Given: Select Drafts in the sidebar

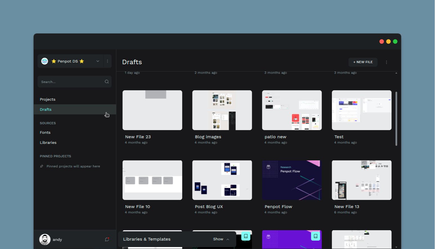Looking at the screenshot, I should (46, 109).
